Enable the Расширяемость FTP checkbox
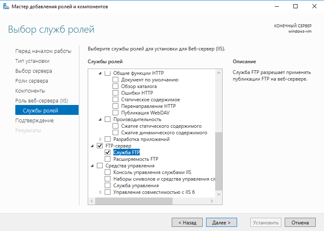 (x=108, y=159)
